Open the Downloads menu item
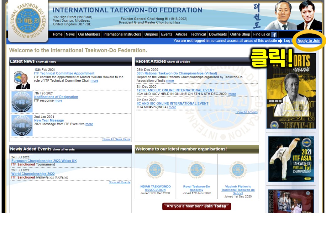The image size is (326, 226). (x=218, y=34)
